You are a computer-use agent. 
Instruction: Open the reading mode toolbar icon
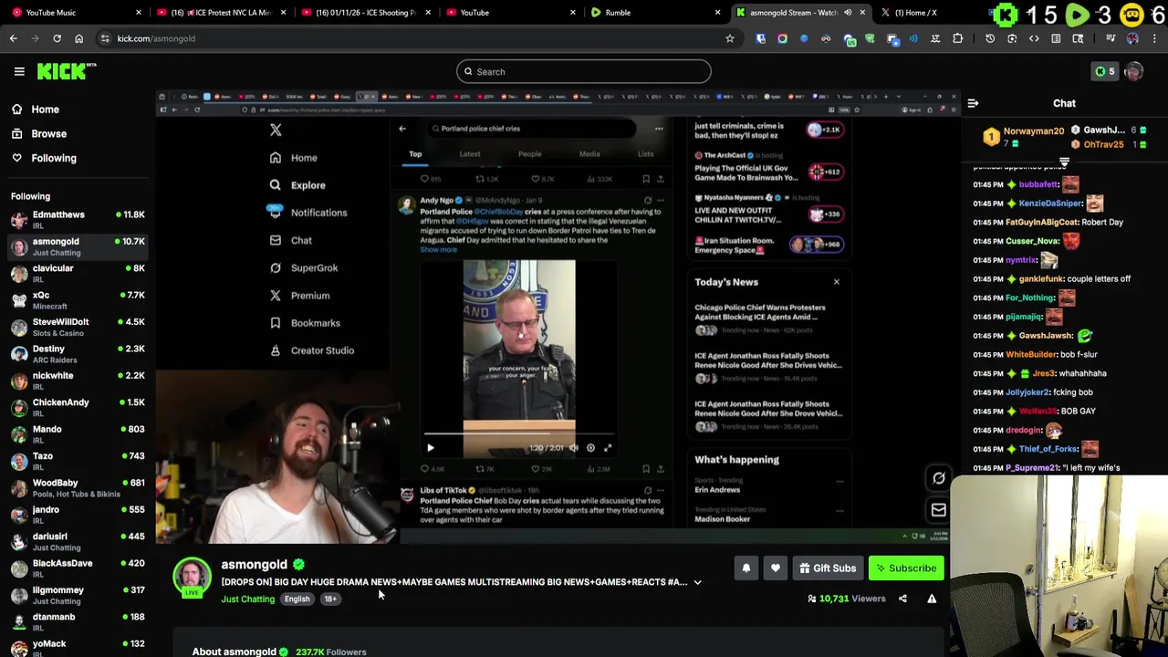(1056, 38)
